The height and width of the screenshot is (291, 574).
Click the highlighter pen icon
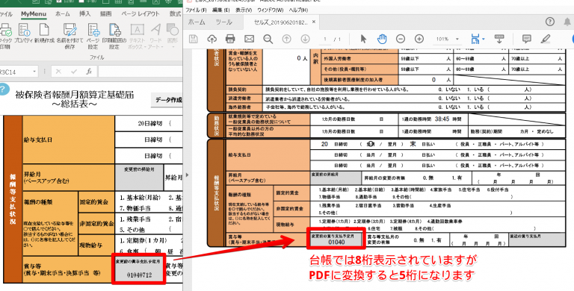[546, 39]
